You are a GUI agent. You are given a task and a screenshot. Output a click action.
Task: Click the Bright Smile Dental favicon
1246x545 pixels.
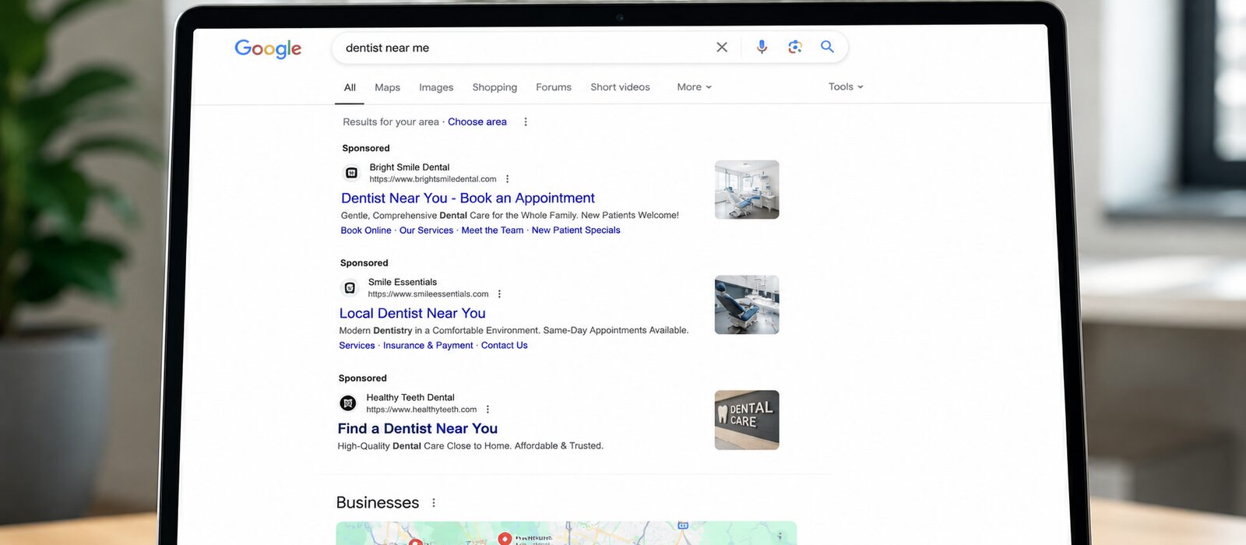click(351, 173)
